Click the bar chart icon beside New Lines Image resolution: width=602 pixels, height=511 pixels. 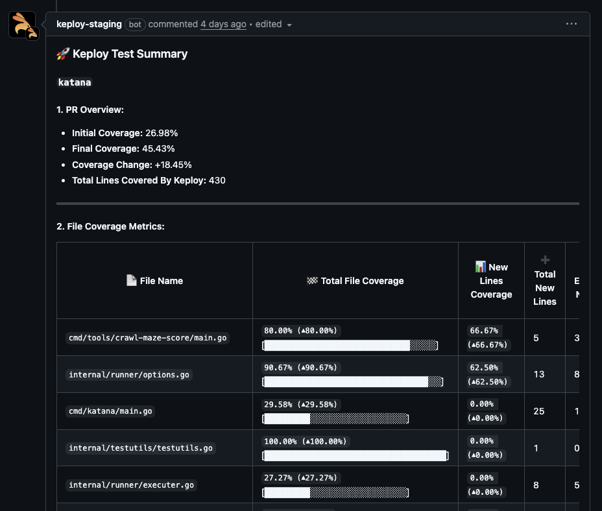(480, 267)
